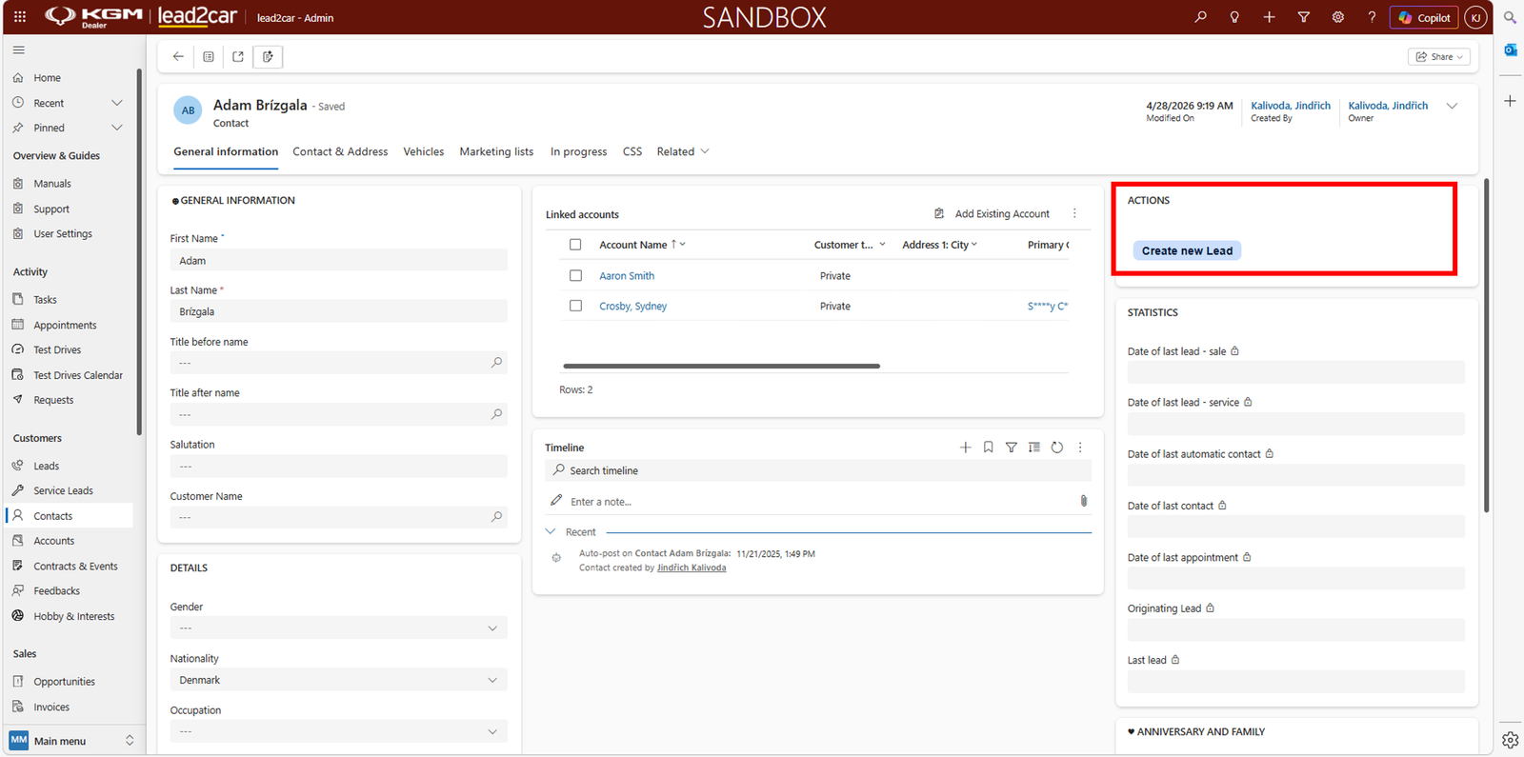Check the Crosby, Sydney row checkbox
Image resolution: width=1524 pixels, height=757 pixels.
click(x=575, y=306)
